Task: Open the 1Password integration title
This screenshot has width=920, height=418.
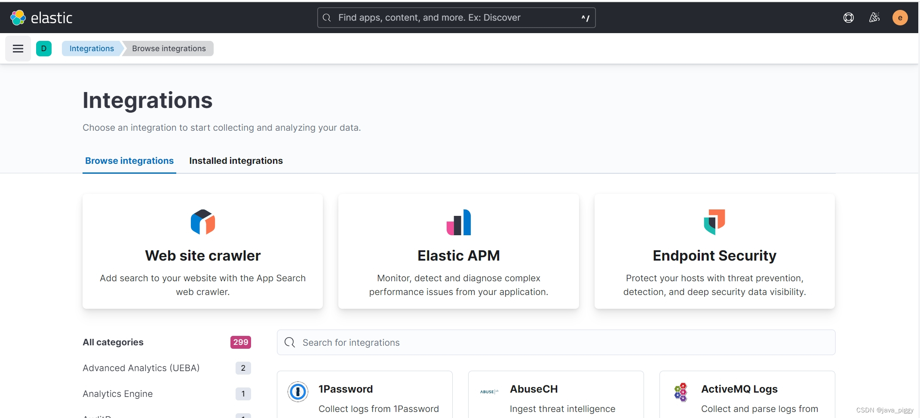Action: pos(346,389)
